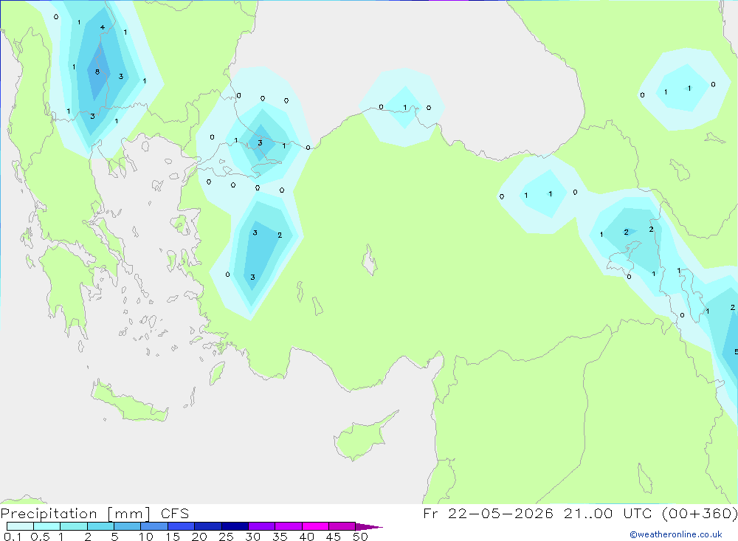The image size is (738, 541).
Task: Pick the 10–15 mm legend color swatch
Action: tap(154, 526)
